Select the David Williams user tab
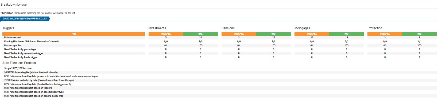This screenshot has height=101, width=438. pos(25,19)
